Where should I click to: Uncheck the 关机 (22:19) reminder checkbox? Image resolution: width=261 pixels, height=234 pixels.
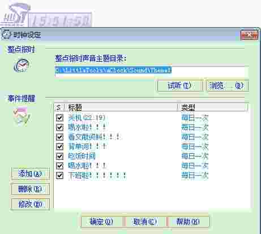(x=59, y=118)
